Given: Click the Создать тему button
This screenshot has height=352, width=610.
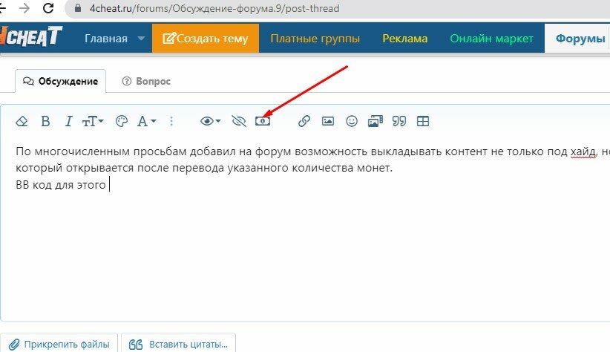Looking at the screenshot, I should 206,38.
